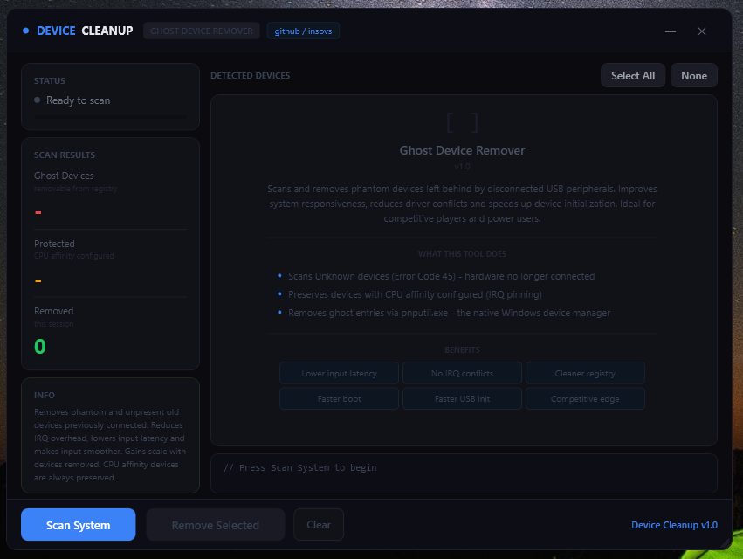Click the v1.0 version text under heading
The image size is (743, 559).
pyautogui.click(x=462, y=167)
